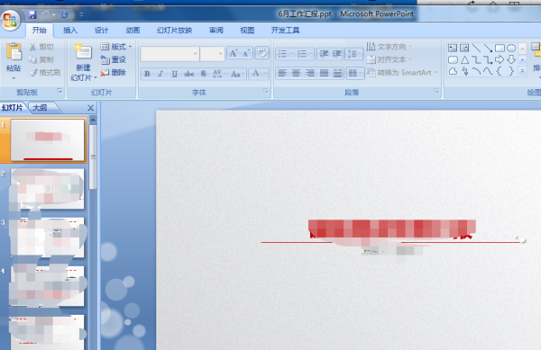Click the clear formatting icon
The height and width of the screenshot is (350, 541).
coord(261,53)
